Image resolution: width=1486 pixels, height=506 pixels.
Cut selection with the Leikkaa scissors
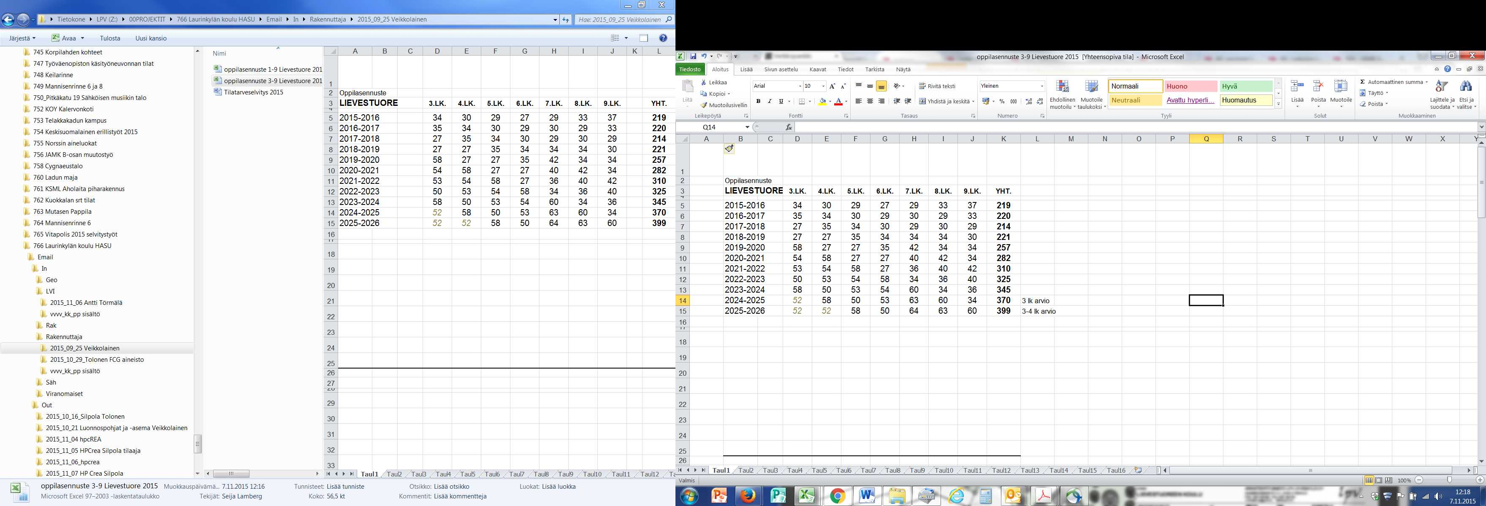click(713, 82)
